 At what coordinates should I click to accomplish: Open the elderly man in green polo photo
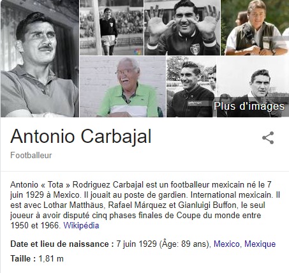[122, 87]
